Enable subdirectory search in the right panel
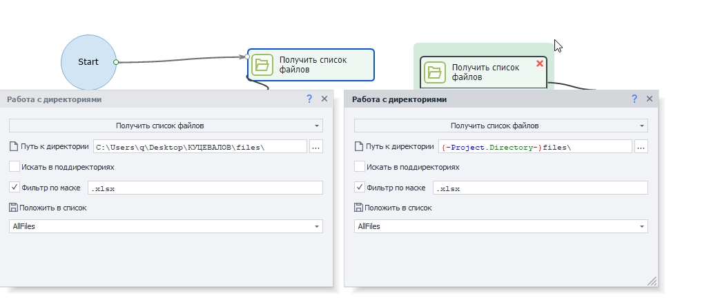 (360, 166)
